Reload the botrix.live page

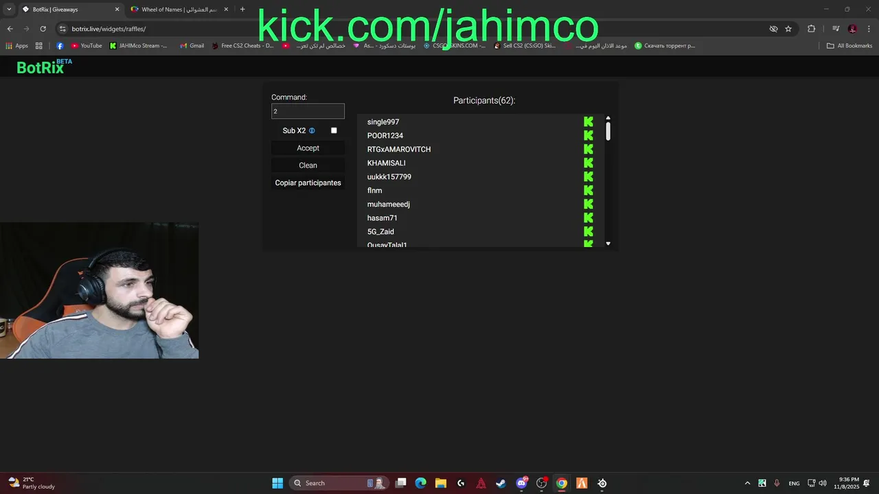[43, 29]
